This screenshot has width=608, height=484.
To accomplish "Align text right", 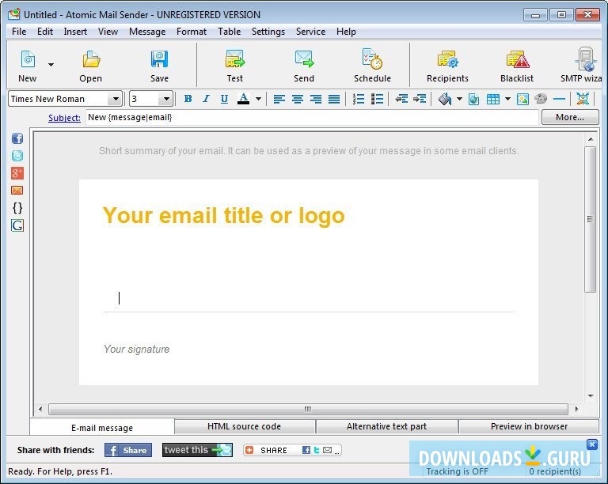I will (x=316, y=99).
